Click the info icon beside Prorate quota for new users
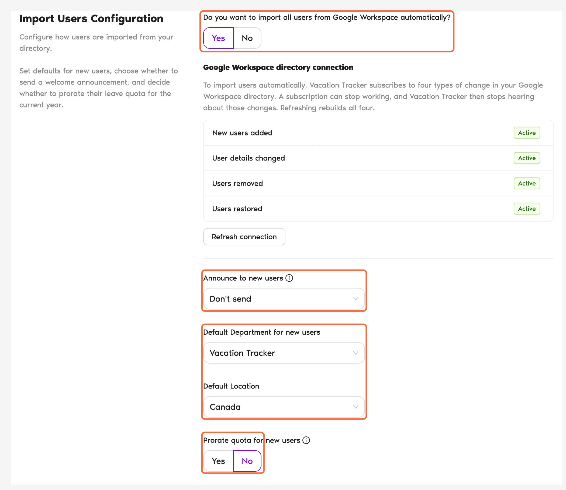 (x=306, y=440)
